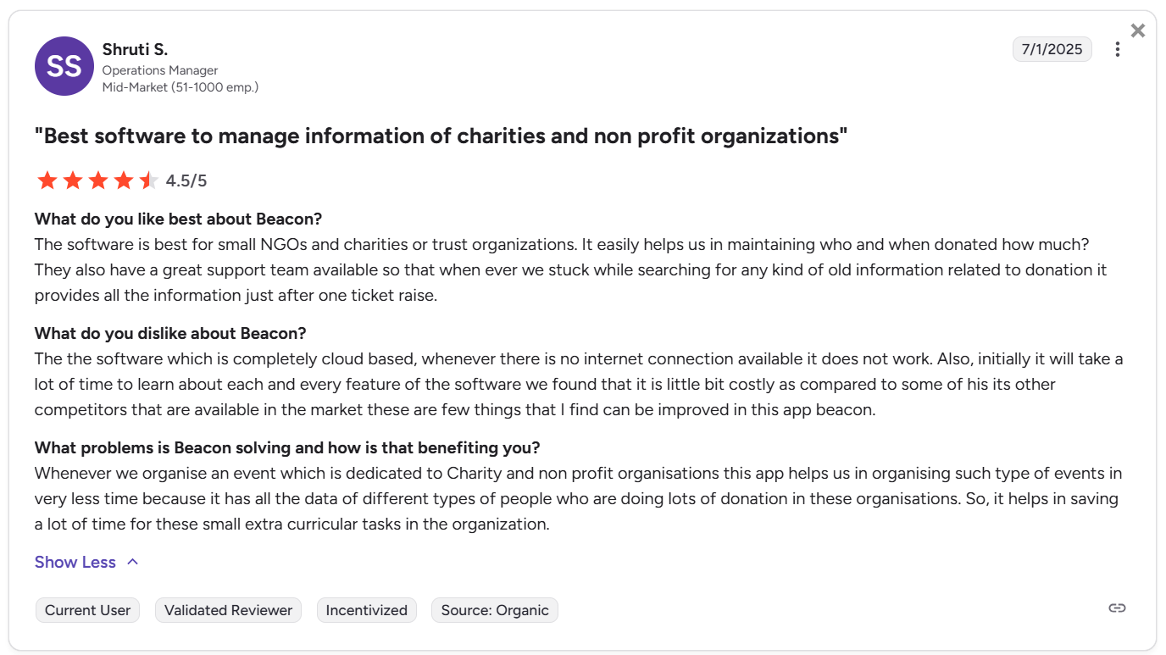Select the fourth rating star
1166x655 pixels.
[124, 180]
